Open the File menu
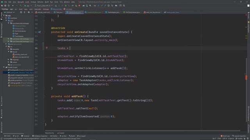The image size is (250, 140). click(6, 2)
